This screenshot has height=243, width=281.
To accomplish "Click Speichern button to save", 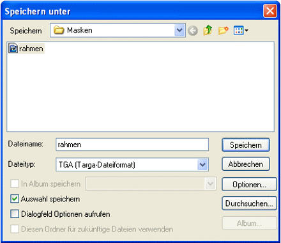I will coord(246,145).
